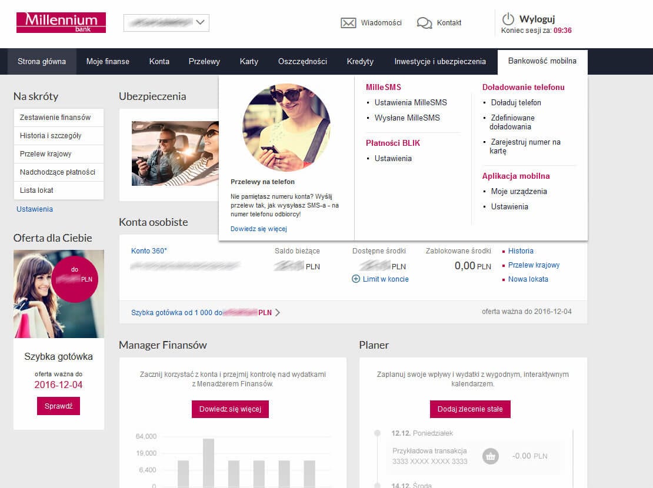Viewport: 653px width, 488px height.
Task: Open the Konta menu item
Action: pyautogui.click(x=159, y=61)
